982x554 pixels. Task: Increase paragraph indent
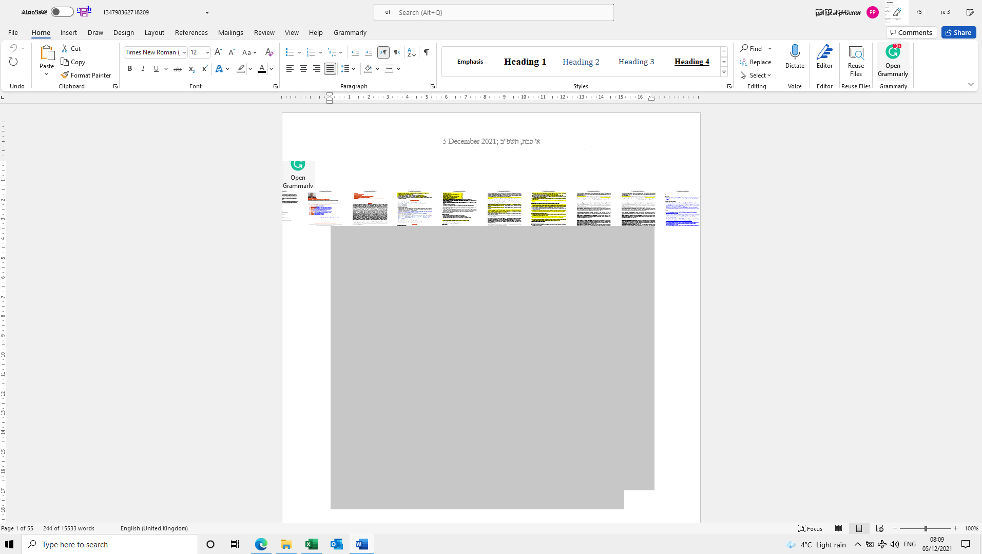click(369, 52)
